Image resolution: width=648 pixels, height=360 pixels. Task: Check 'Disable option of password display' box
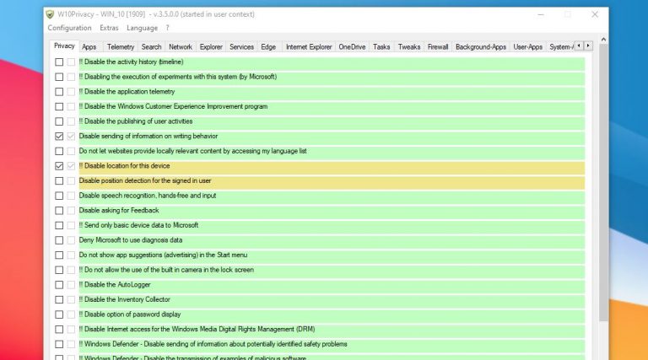click(x=59, y=314)
